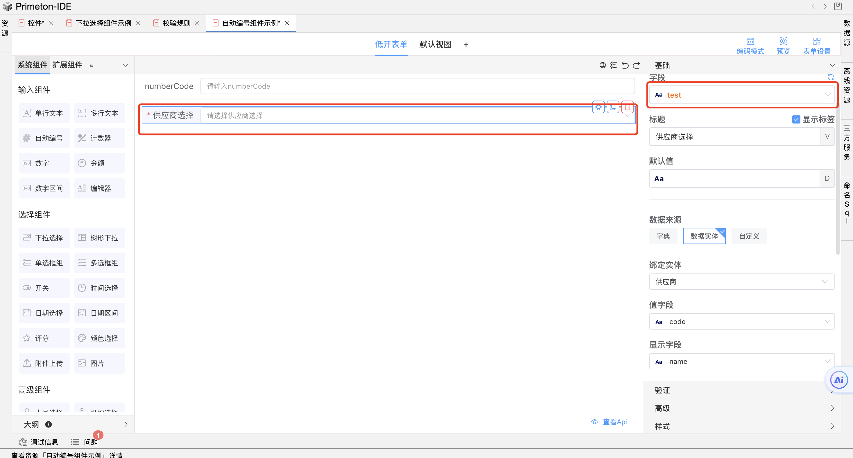Open the 值字段 code dropdown

741,322
